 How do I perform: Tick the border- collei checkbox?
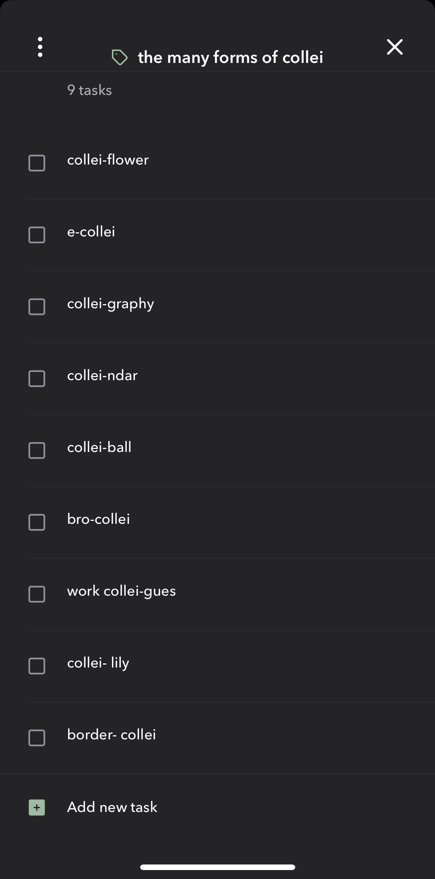37,738
